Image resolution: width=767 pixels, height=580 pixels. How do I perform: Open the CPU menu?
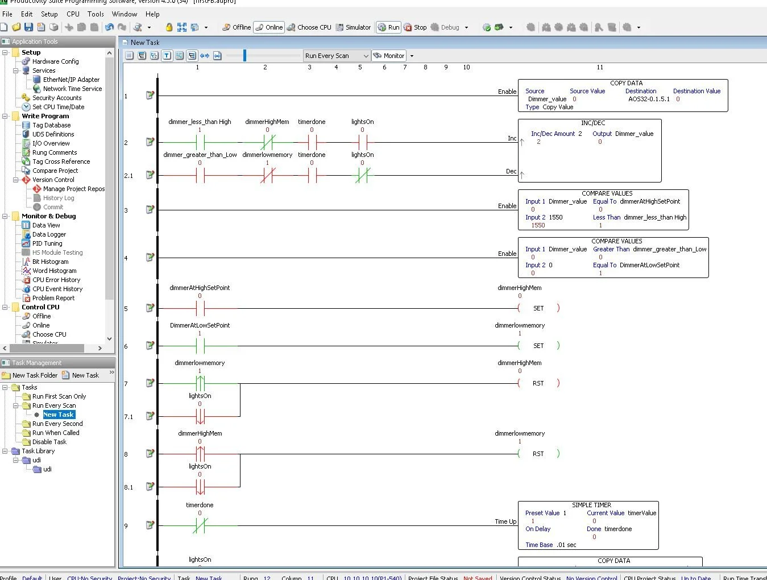pos(73,14)
